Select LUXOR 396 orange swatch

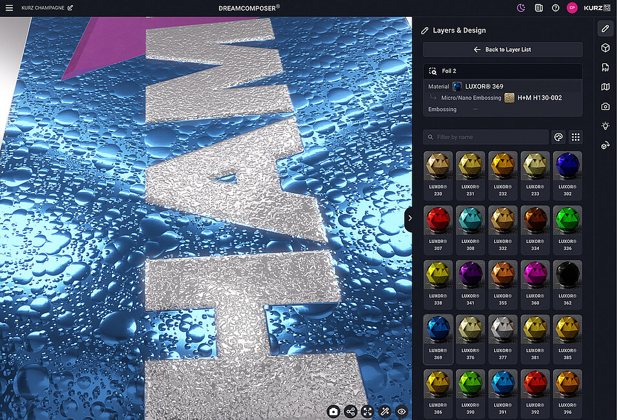pyautogui.click(x=567, y=394)
